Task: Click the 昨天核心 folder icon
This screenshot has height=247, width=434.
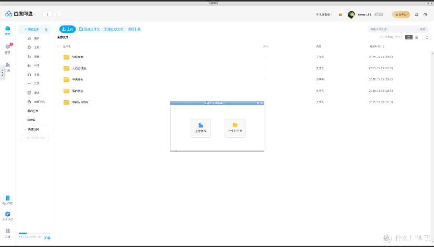Action: click(66, 80)
